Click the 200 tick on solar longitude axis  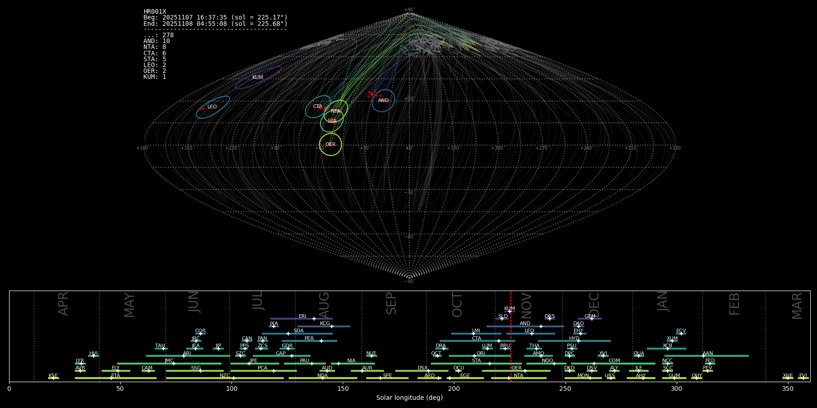coord(454,389)
